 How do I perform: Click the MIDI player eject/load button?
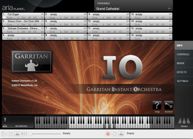[x=17, y=134]
